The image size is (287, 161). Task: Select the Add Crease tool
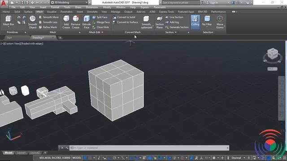[x=66, y=22]
